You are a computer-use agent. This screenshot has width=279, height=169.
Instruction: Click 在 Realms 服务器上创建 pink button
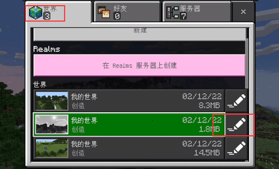point(139,66)
